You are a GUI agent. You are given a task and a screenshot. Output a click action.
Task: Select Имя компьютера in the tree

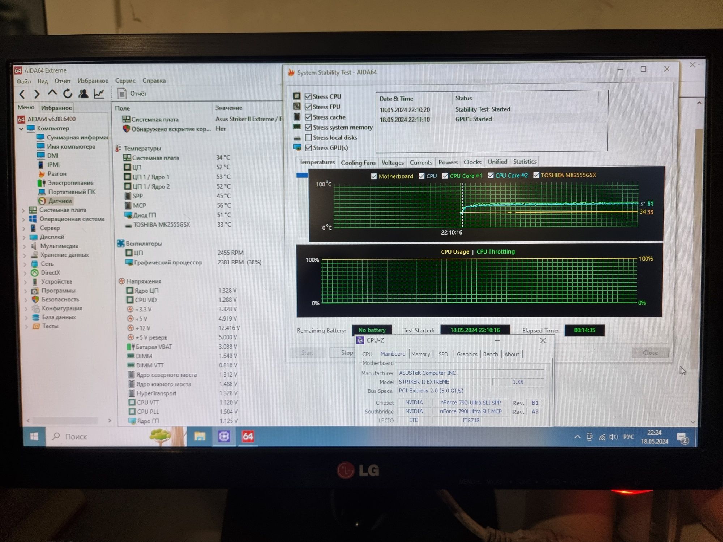pyautogui.click(x=66, y=146)
